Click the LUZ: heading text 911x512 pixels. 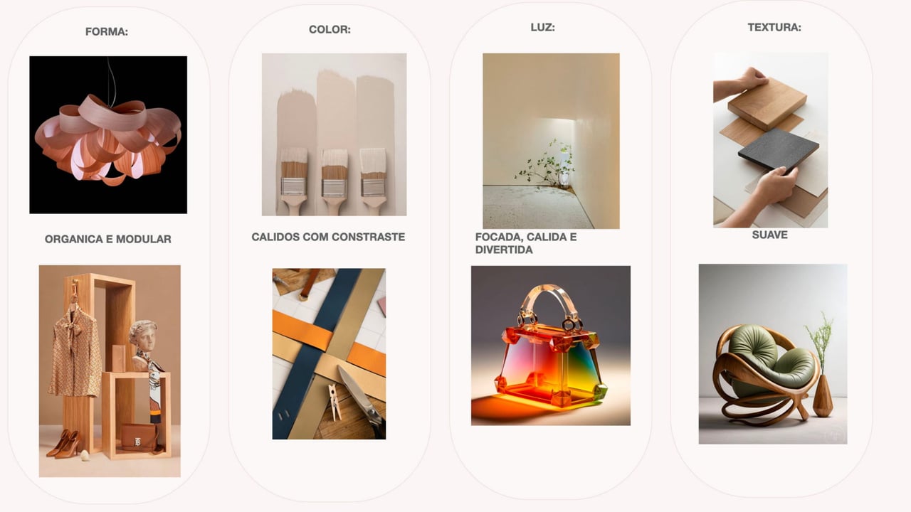(542, 28)
